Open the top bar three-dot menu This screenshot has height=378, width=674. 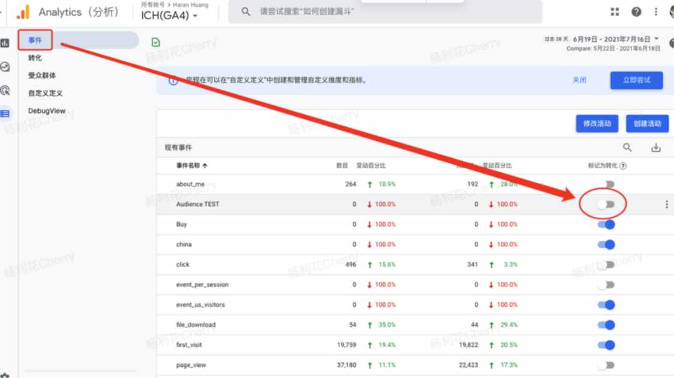point(656,12)
